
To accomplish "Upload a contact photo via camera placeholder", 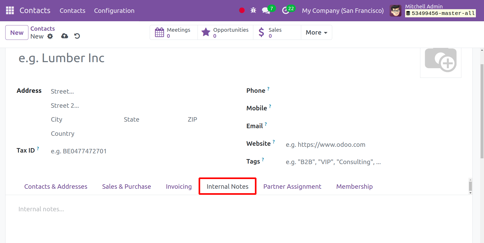I will coord(441,60).
